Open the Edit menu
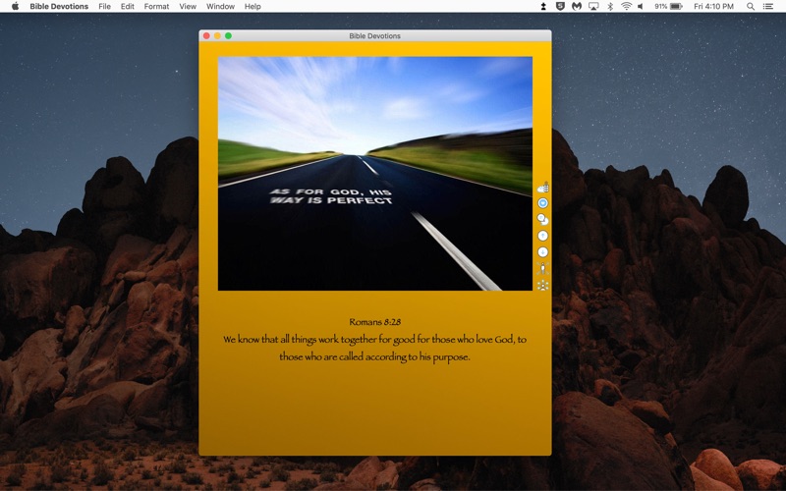This screenshot has width=786, height=491. tap(128, 7)
